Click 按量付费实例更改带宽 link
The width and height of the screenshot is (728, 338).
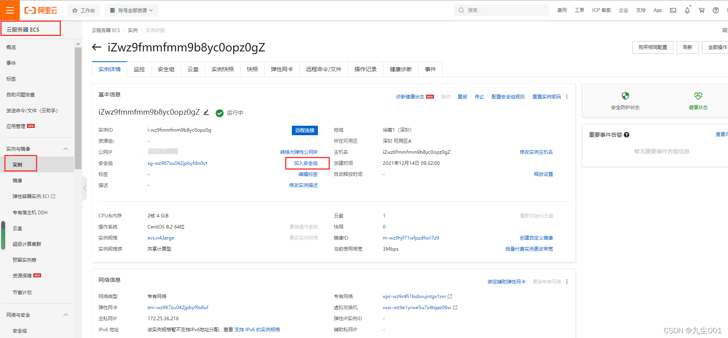[529, 249]
